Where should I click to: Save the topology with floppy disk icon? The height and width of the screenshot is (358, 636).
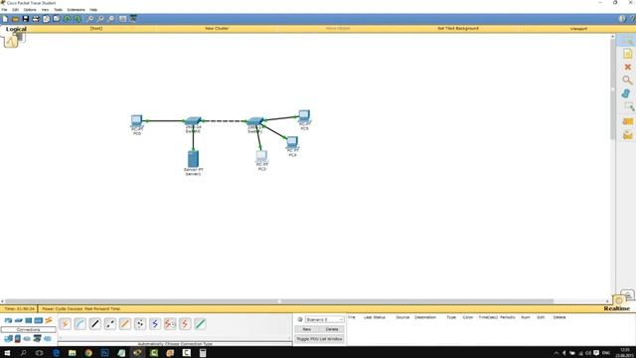(26, 19)
